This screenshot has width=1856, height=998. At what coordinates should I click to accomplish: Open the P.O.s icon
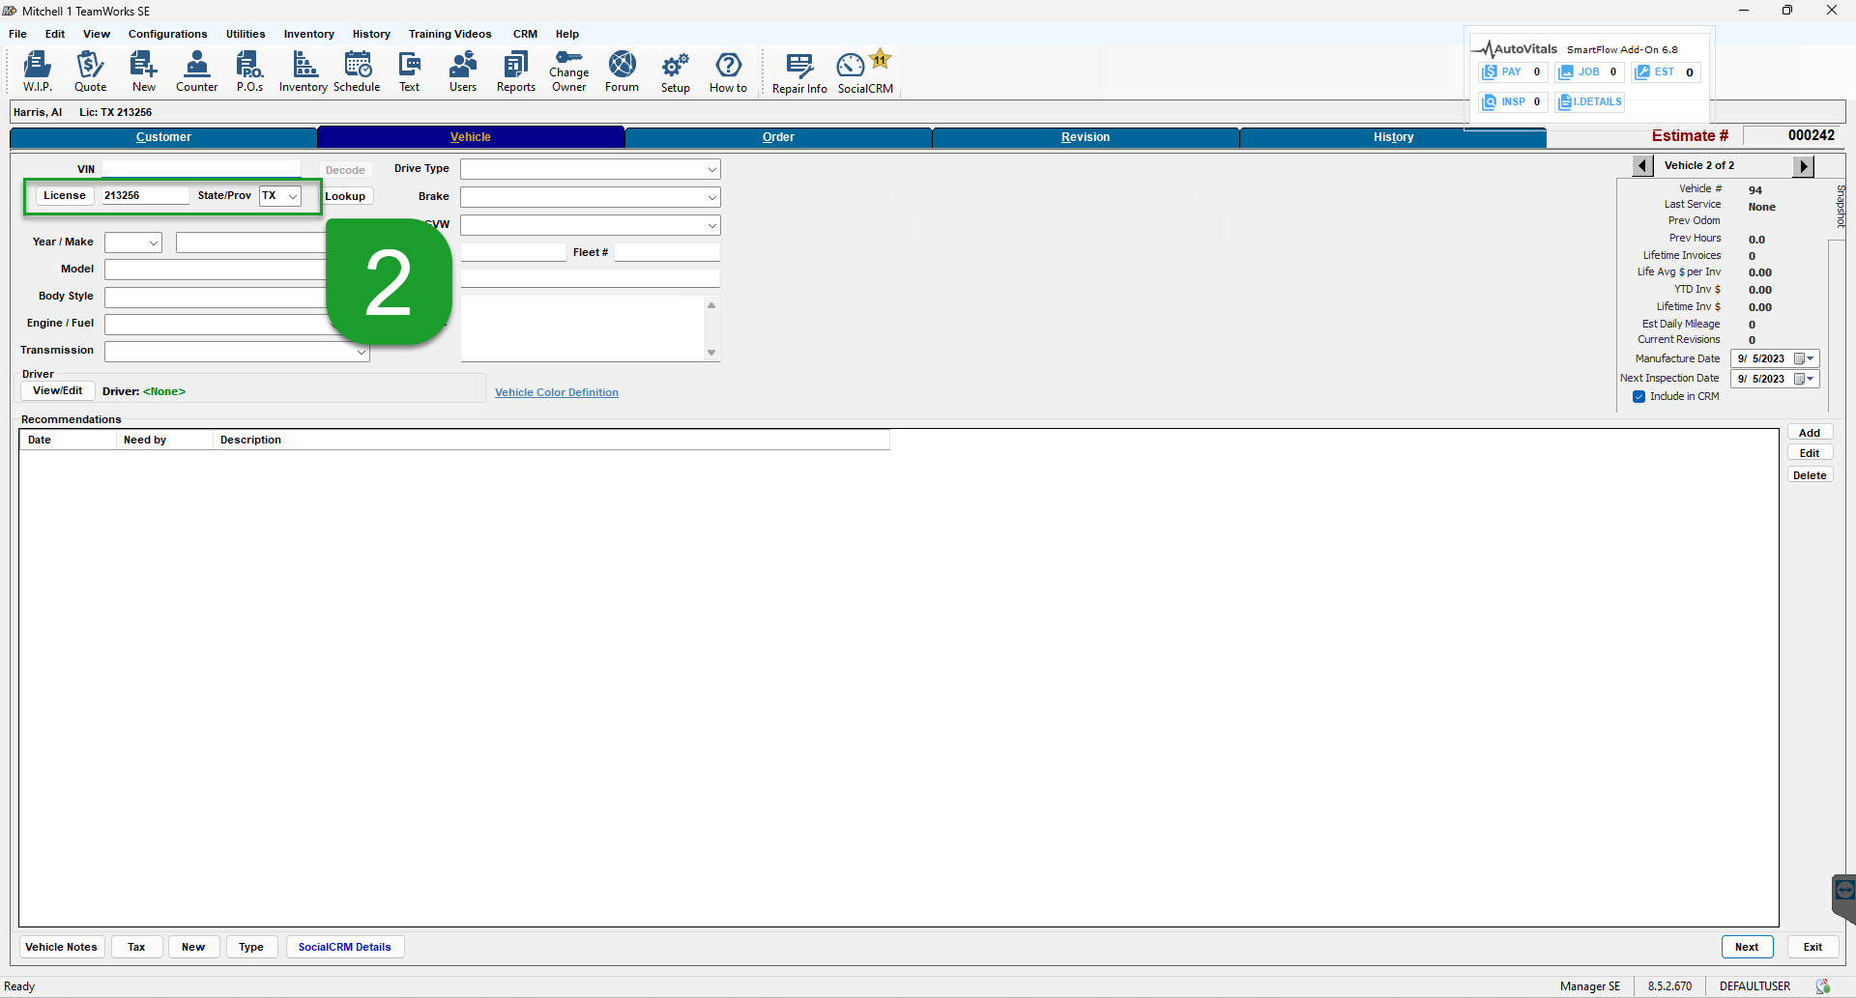point(249,71)
